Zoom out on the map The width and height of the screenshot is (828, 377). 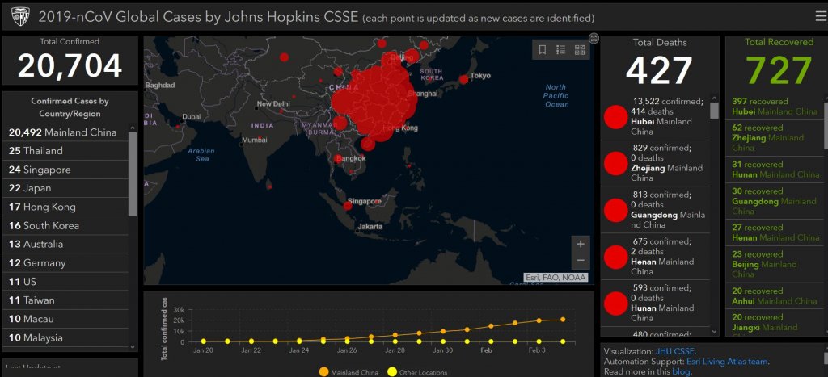580,261
